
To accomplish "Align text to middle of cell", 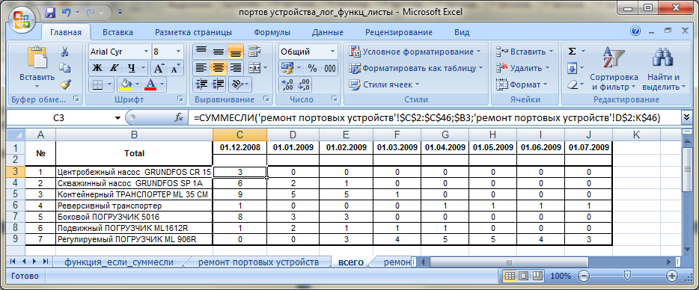I will coord(219,52).
